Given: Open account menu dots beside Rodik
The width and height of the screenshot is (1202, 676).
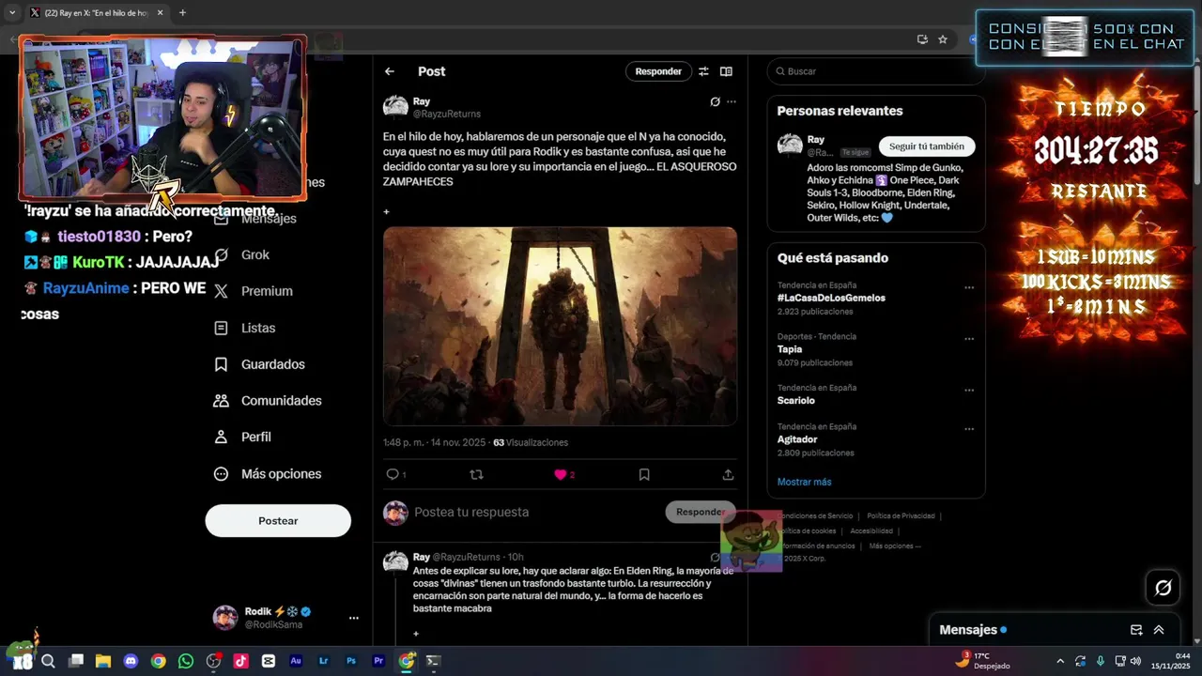Looking at the screenshot, I should (x=354, y=618).
